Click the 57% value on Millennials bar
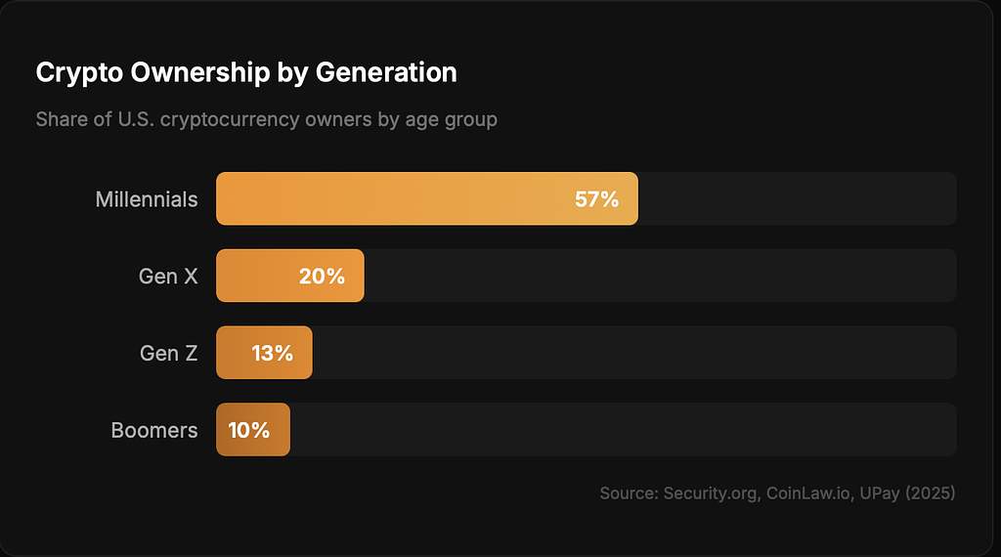The image size is (1001, 557). [596, 199]
